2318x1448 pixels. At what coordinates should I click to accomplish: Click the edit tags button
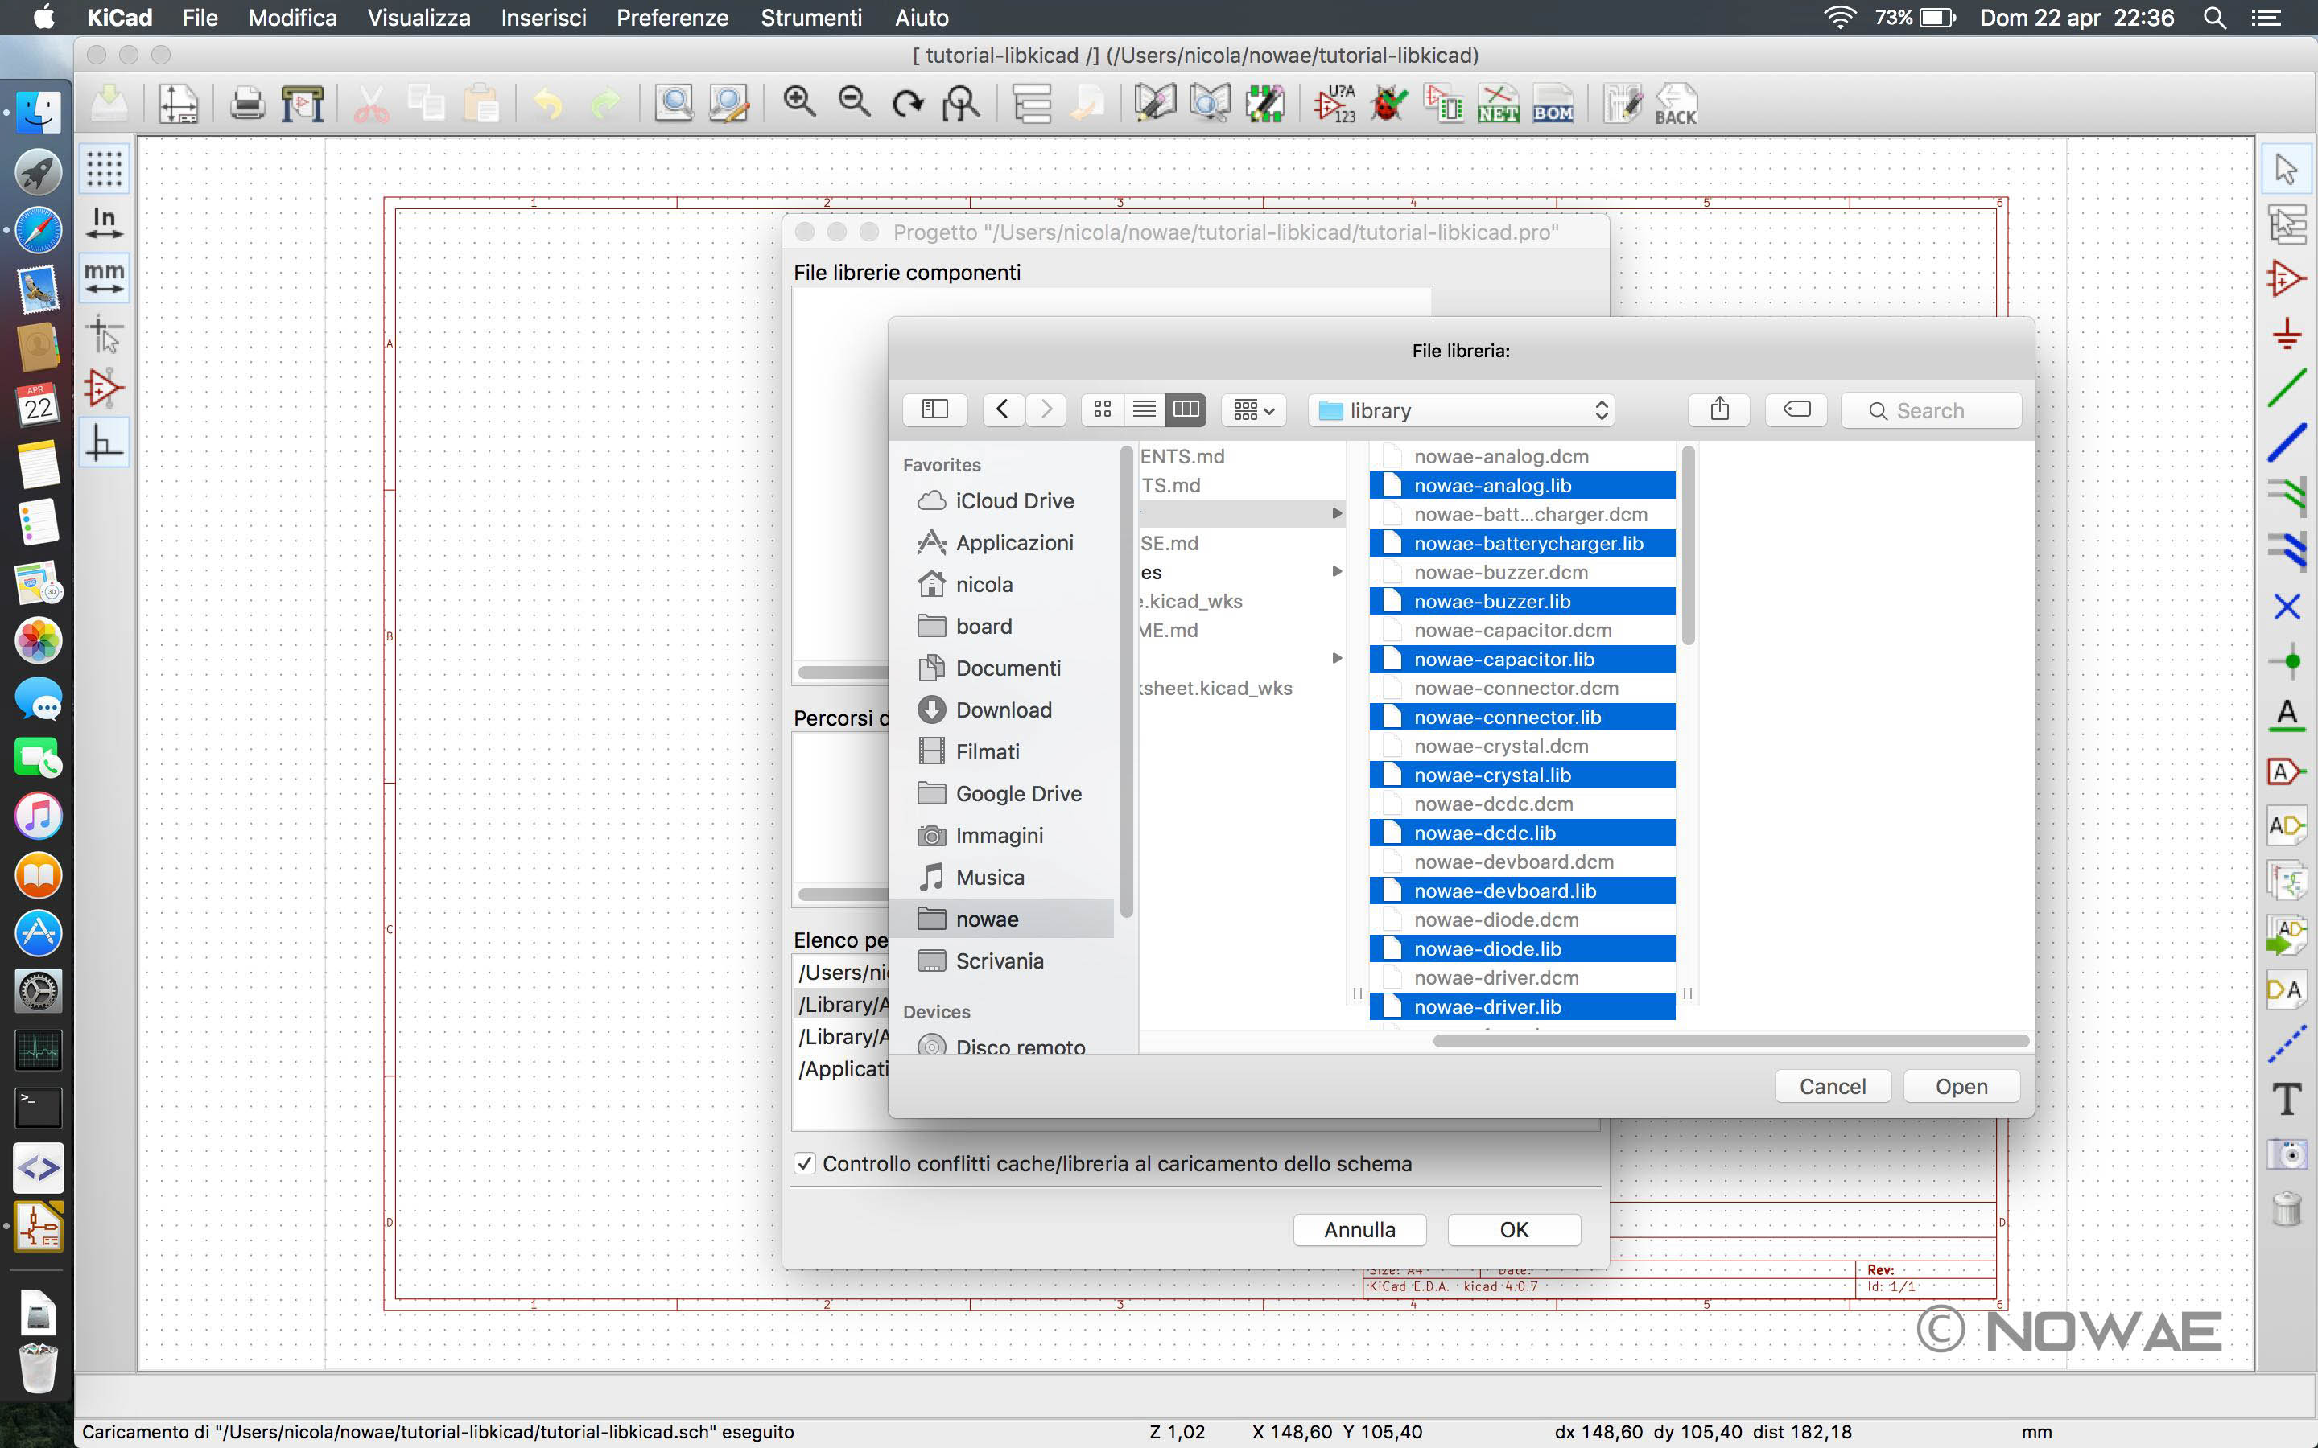[x=1797, y=410]
